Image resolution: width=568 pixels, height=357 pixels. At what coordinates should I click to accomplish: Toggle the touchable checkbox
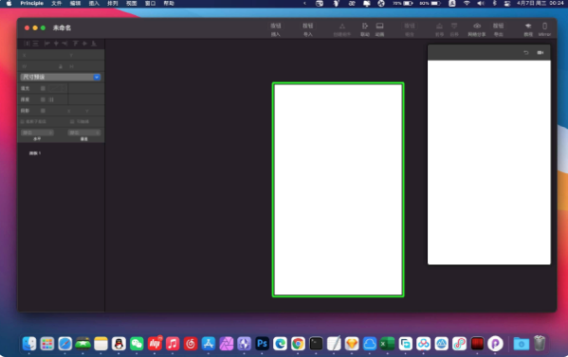[72, 122]
